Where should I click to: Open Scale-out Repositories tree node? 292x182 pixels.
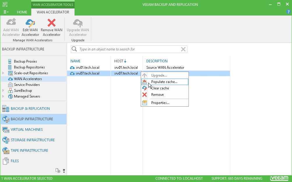point(31,73)
